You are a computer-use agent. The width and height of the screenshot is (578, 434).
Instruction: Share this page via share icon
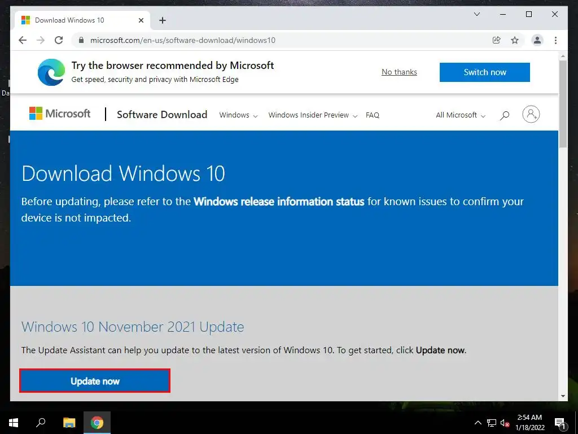497,40
